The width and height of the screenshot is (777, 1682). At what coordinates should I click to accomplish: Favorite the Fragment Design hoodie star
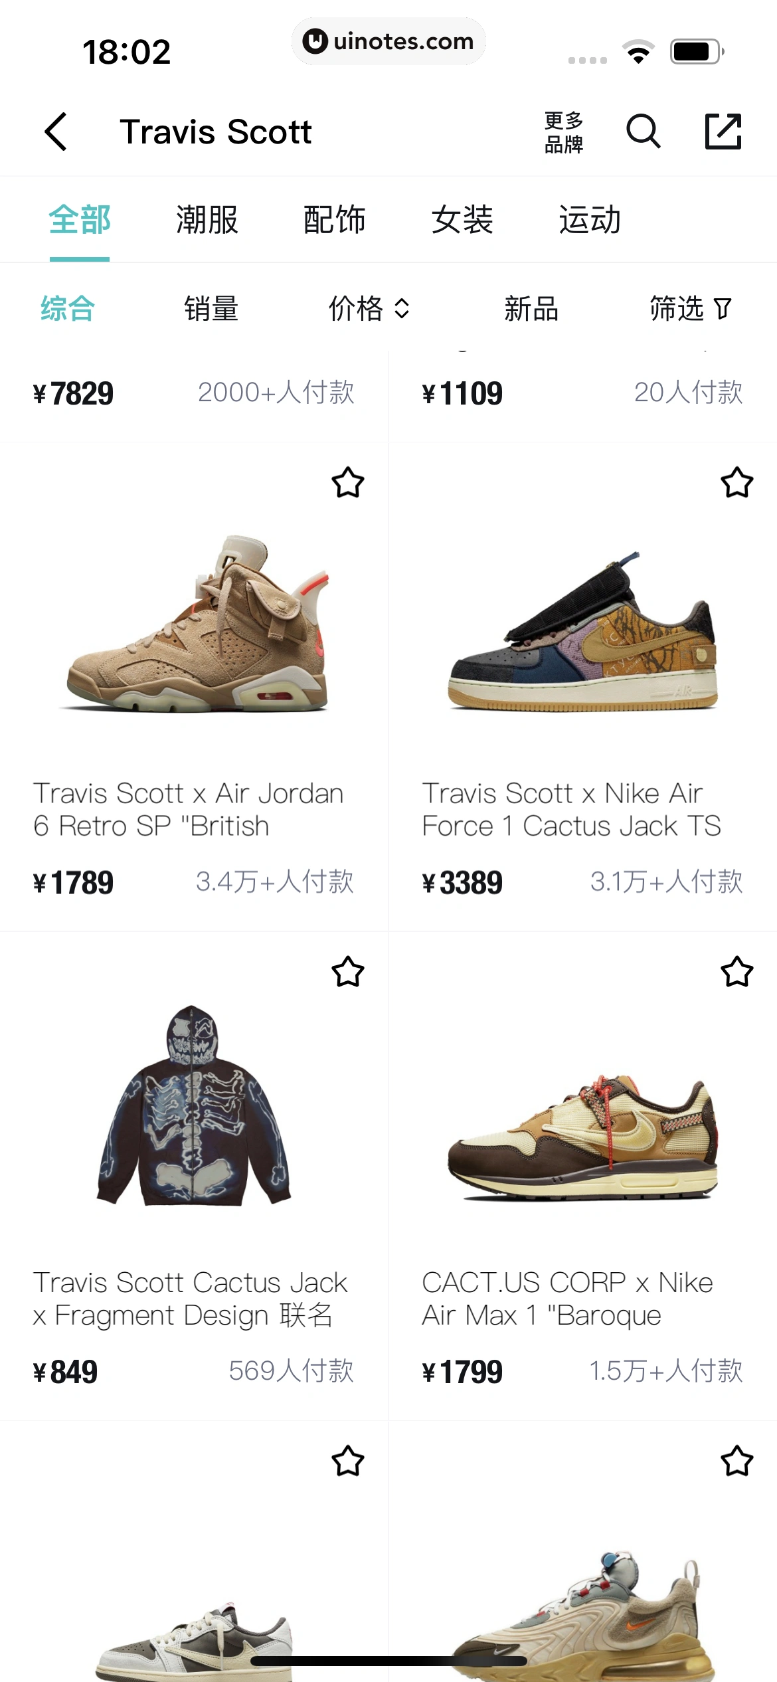click(x=348, y=972)
